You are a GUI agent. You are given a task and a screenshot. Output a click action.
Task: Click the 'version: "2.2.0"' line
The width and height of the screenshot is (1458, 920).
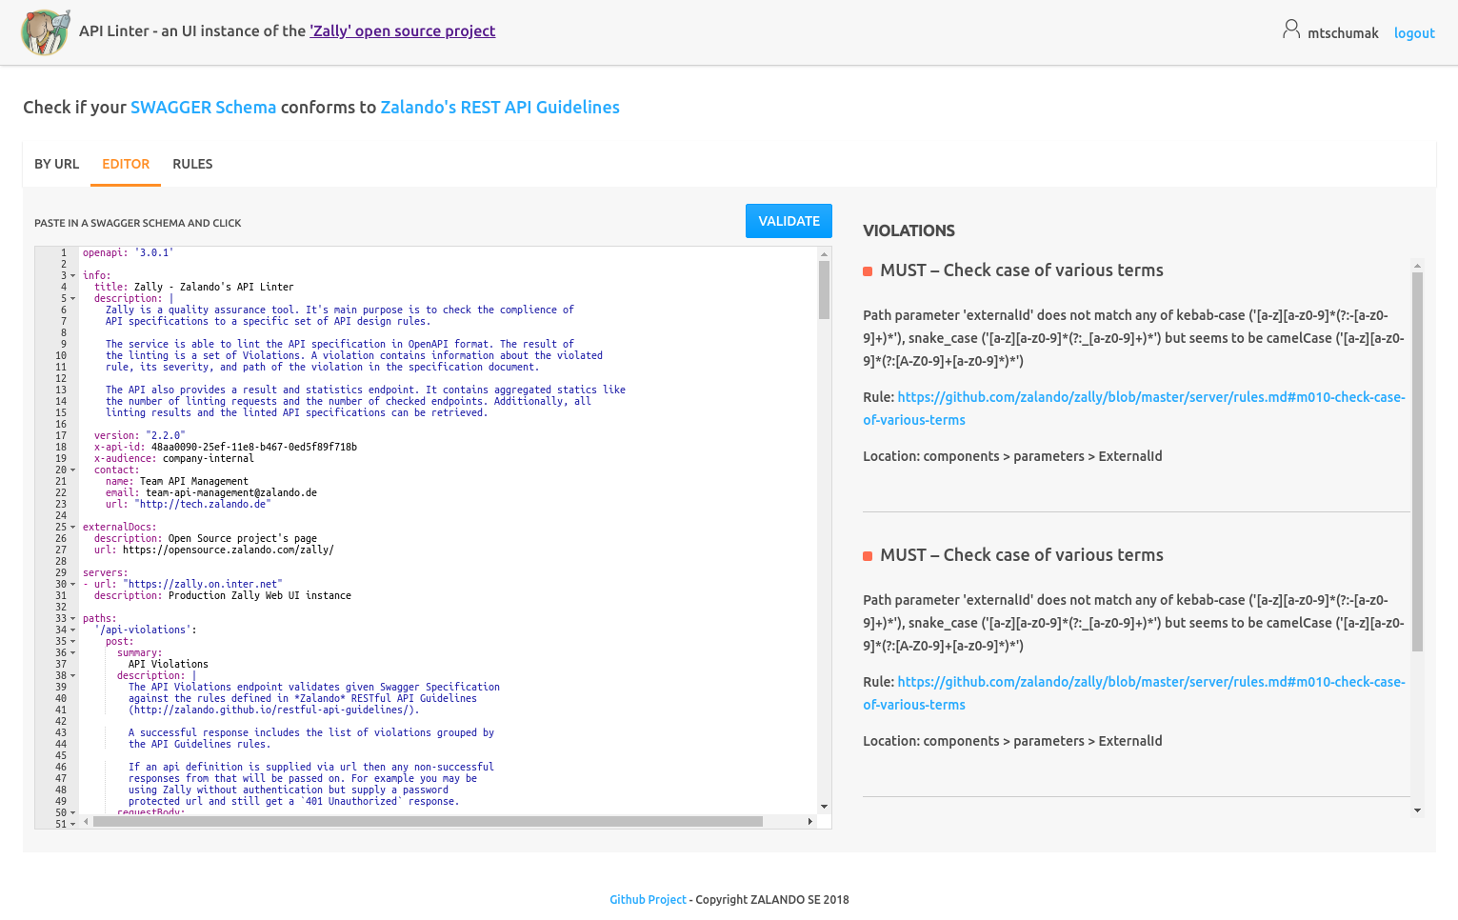tap(140, 436)
